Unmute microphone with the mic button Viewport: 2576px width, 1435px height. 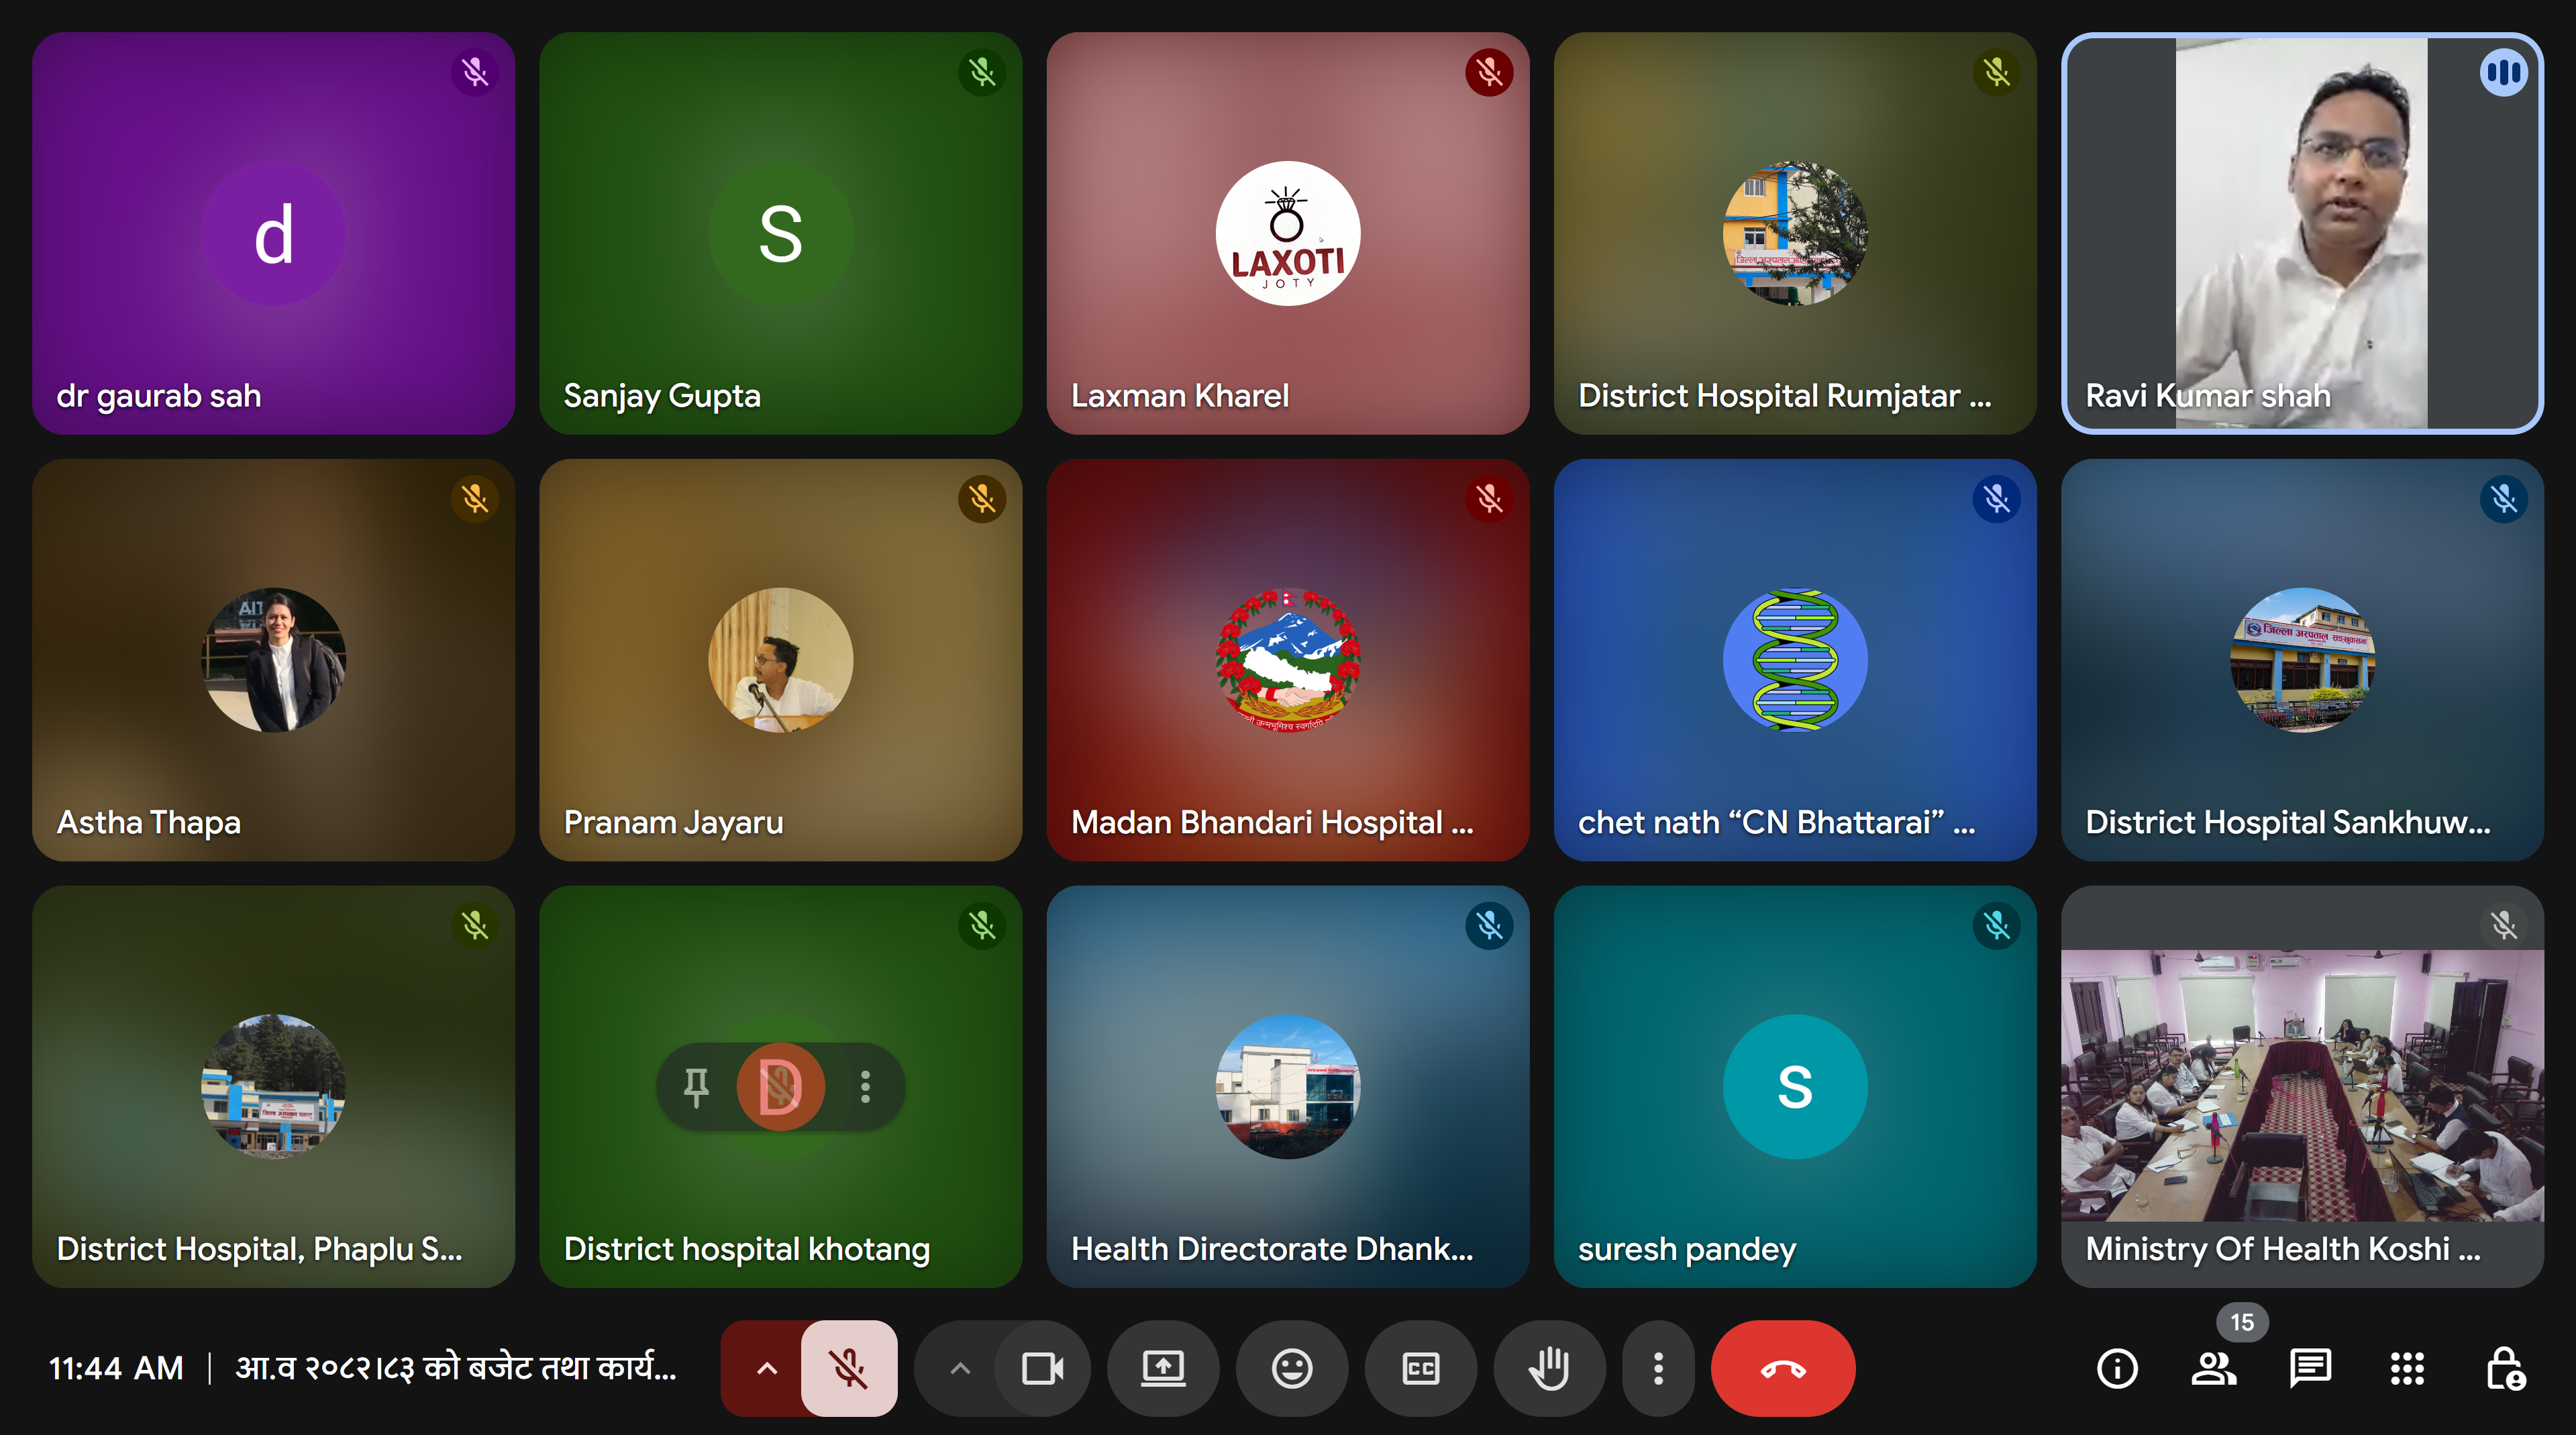click(849, 1368)
